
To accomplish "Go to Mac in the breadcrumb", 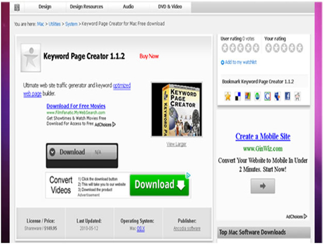I will pyautogui.click(x=40, y=24).
